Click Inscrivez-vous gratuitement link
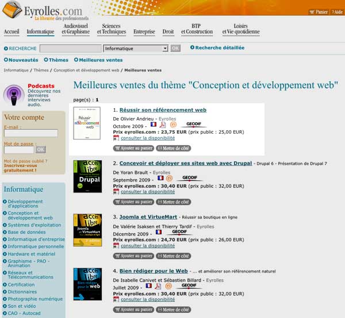 (20, 168)
